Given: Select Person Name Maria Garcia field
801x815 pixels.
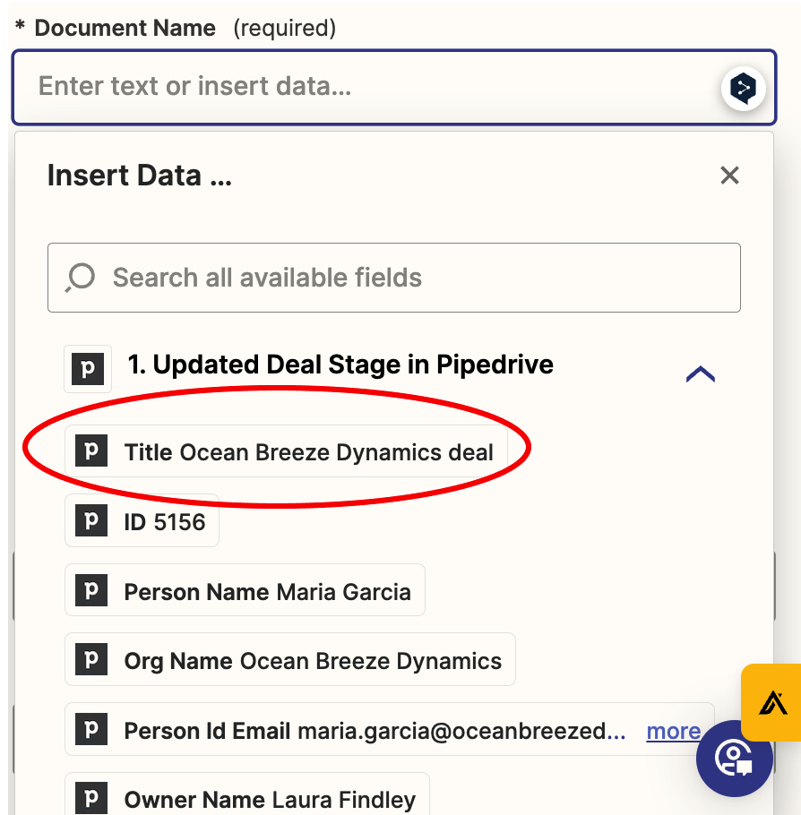Looking at the screenshot, I should tap(267, 592).
